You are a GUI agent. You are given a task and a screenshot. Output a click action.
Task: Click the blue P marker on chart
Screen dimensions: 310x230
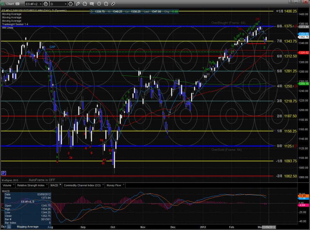[4, 173]
